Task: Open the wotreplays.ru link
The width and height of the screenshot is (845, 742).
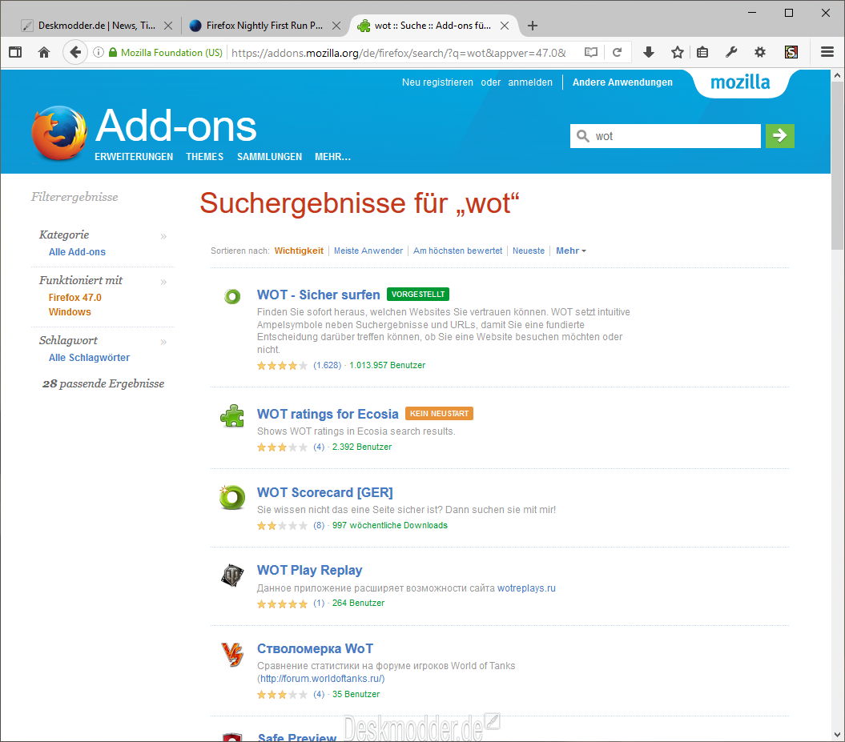Action: click(526, 588)
